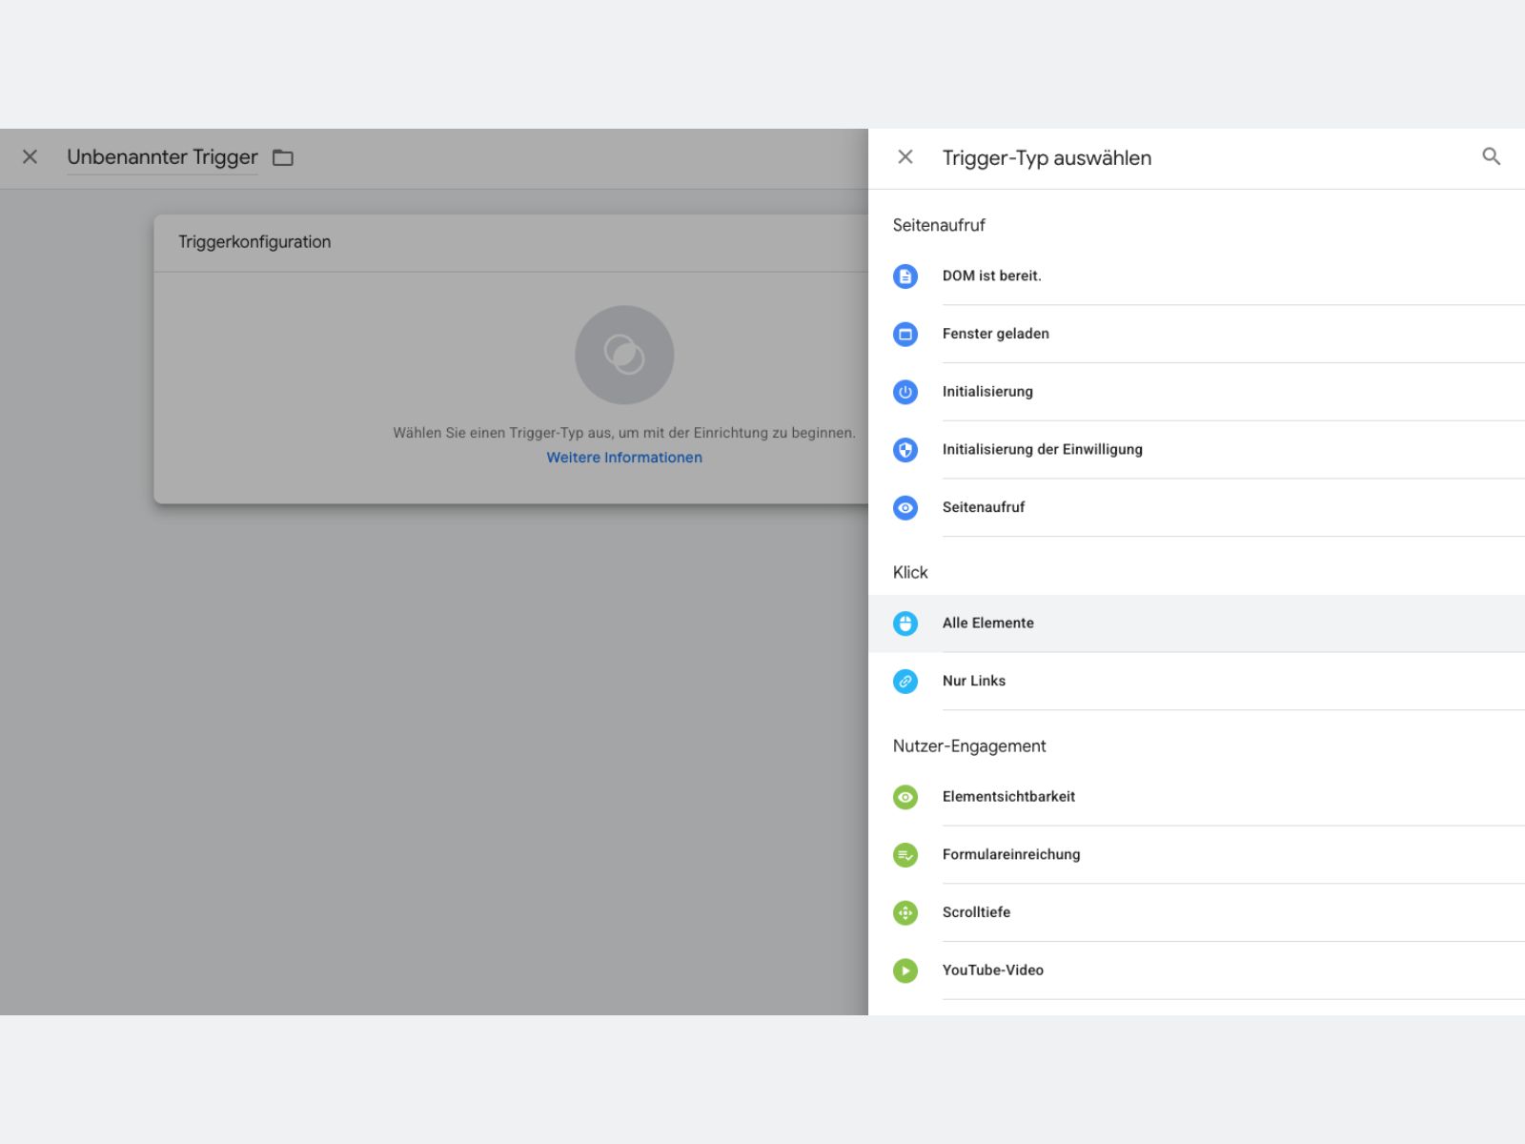Image resolution: width=1525 pixels, height=1144 pixels.
Task: Close the Unbenannter Trigger editor
Action: coord(30,156)
